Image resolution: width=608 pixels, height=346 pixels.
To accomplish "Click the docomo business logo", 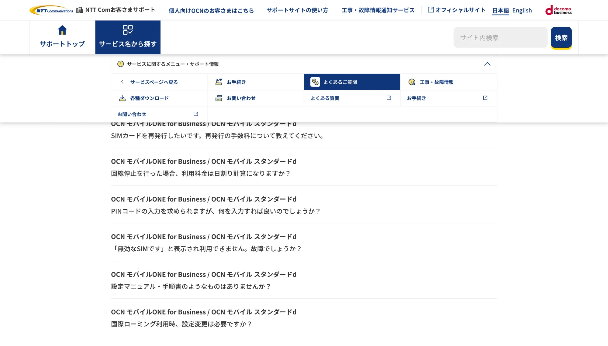I will 558,11.
